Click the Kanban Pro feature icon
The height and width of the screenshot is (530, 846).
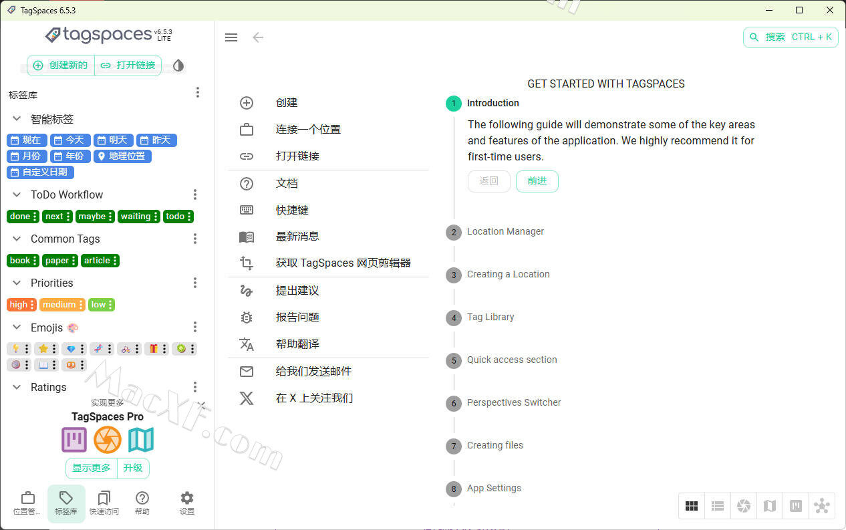74,440
